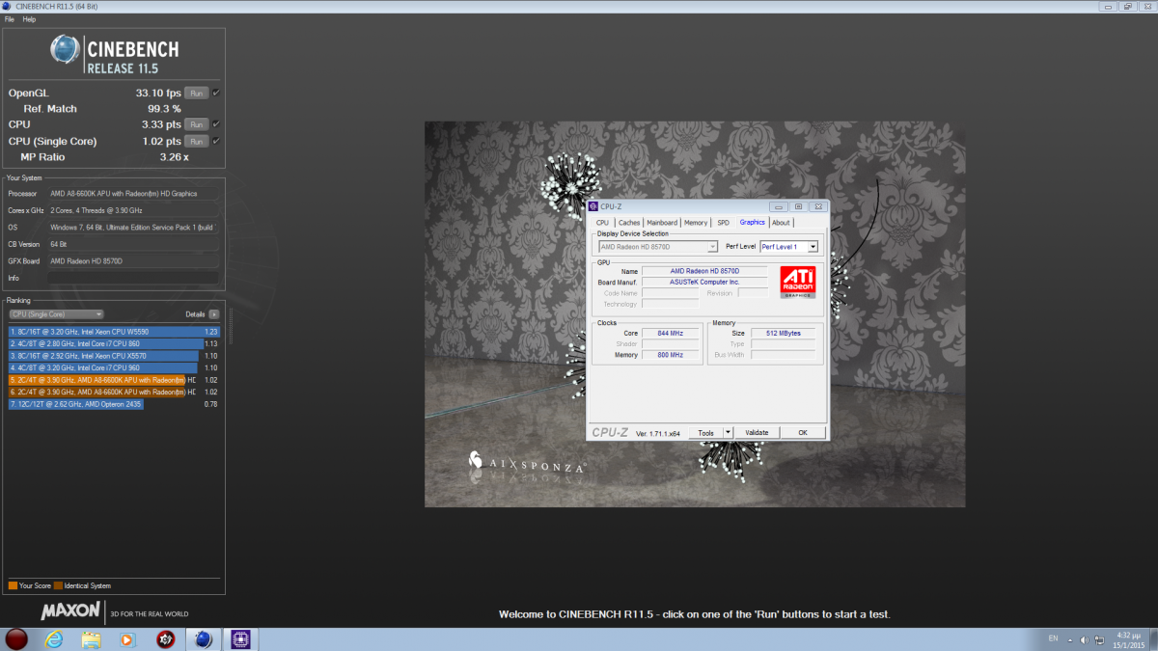
Task: Select the Graphics tab in CPU-Z
Action: 753,222
